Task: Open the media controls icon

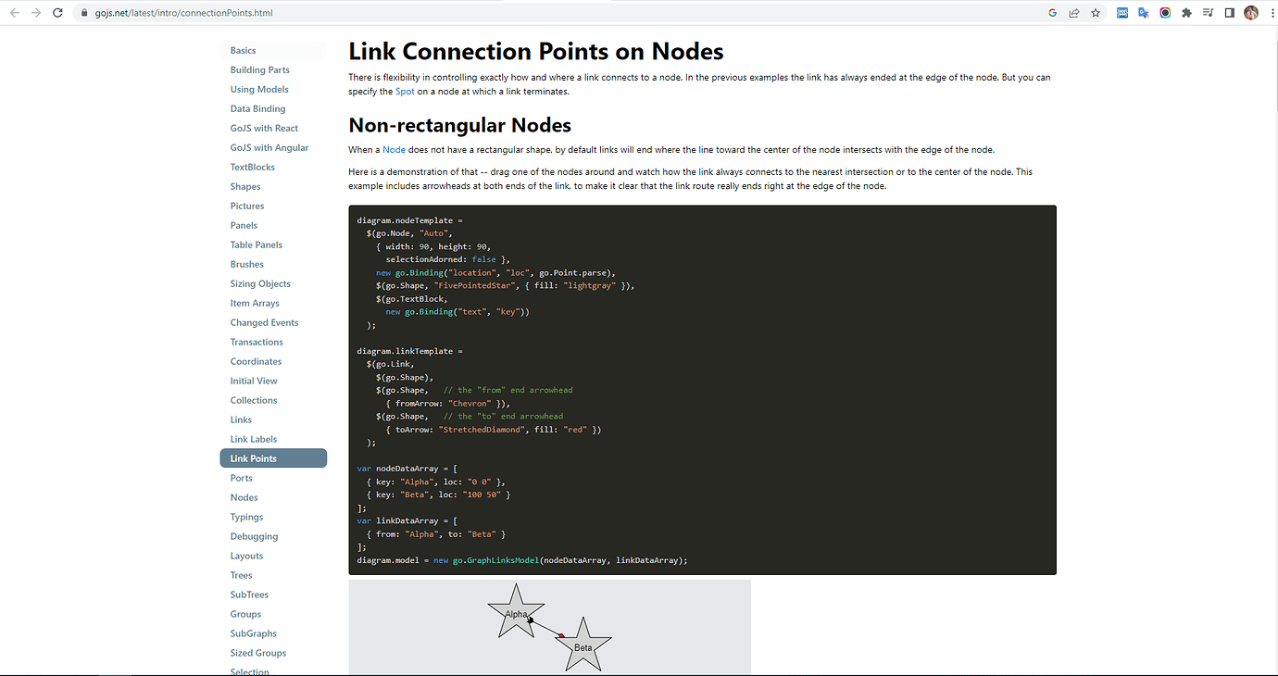Action: coord(1208,13)
